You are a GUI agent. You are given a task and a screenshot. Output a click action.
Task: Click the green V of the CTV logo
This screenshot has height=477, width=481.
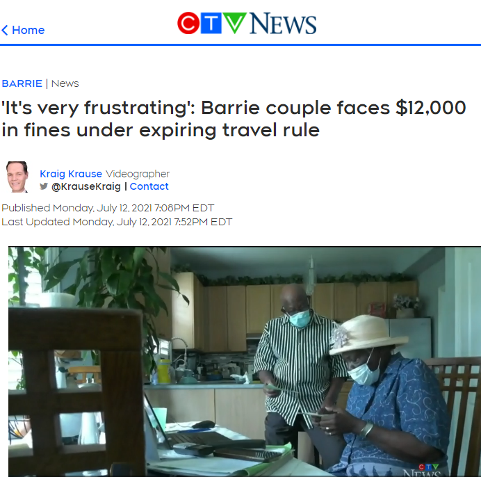click(234, 23)
